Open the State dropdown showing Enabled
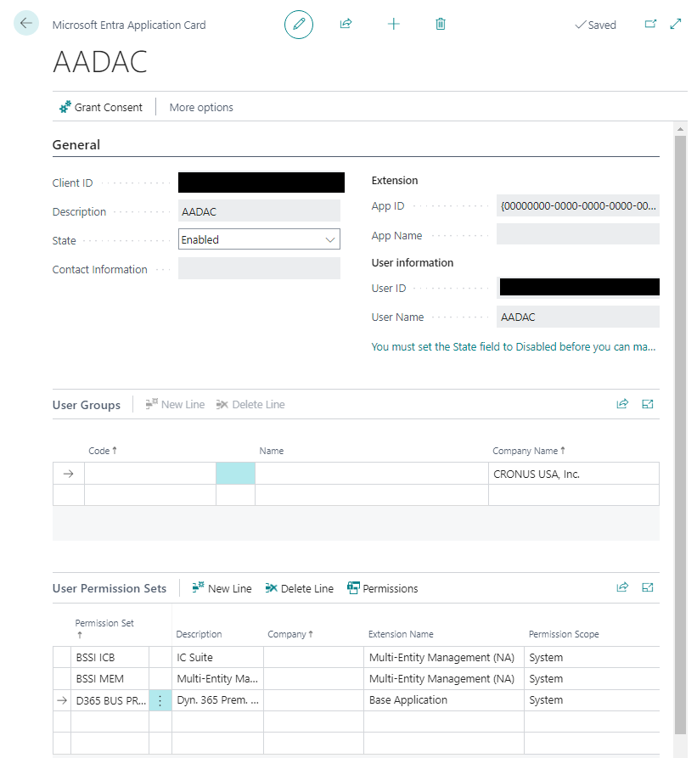This screenshot has height=758, width=697. point(331,239)
